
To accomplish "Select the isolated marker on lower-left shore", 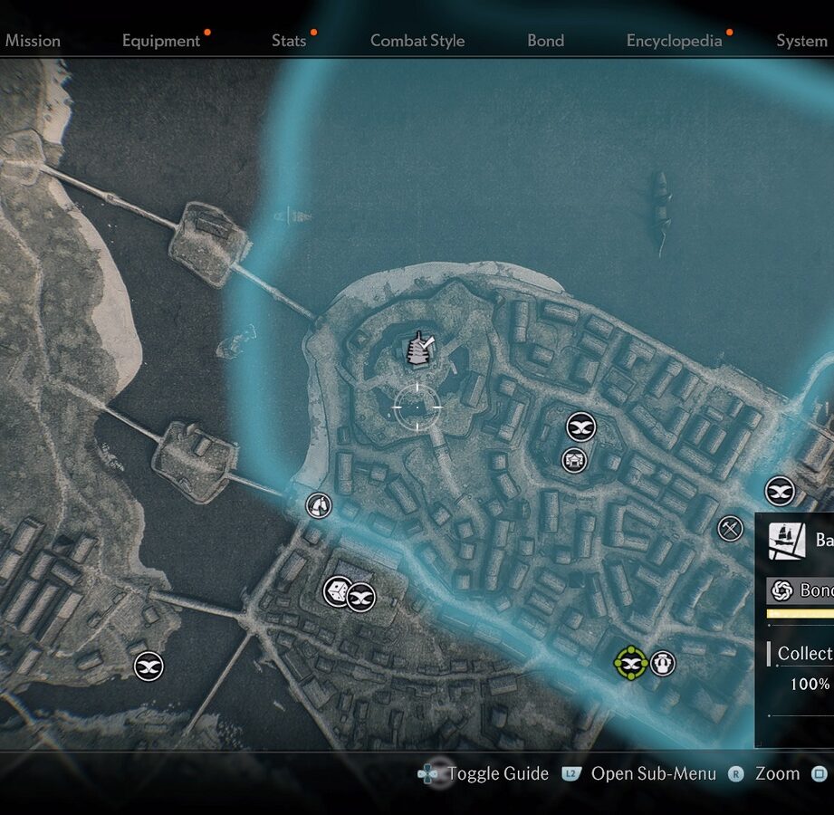I will (x=149, y=666).
